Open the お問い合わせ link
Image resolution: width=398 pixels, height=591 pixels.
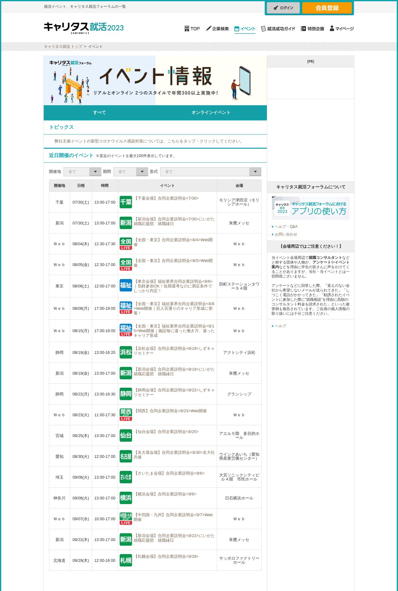click(x=286, y=234)
